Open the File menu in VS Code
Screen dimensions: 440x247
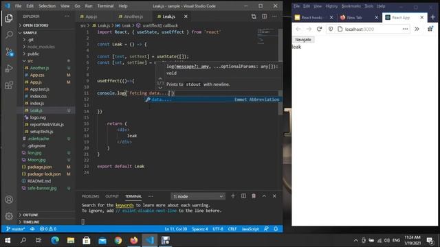click(19, 6)
